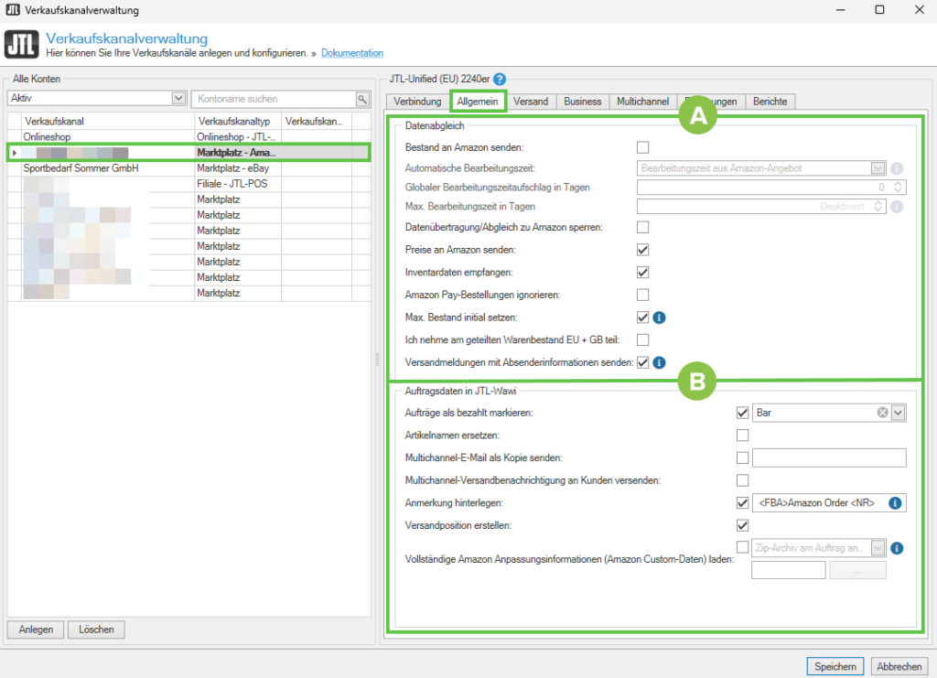Uncheck Preise an Amazon senden
The width and height of the screenshot is (937, 678).
[642, 249]
